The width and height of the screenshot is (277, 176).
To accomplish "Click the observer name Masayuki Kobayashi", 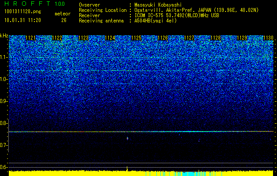I will (158, 5).
